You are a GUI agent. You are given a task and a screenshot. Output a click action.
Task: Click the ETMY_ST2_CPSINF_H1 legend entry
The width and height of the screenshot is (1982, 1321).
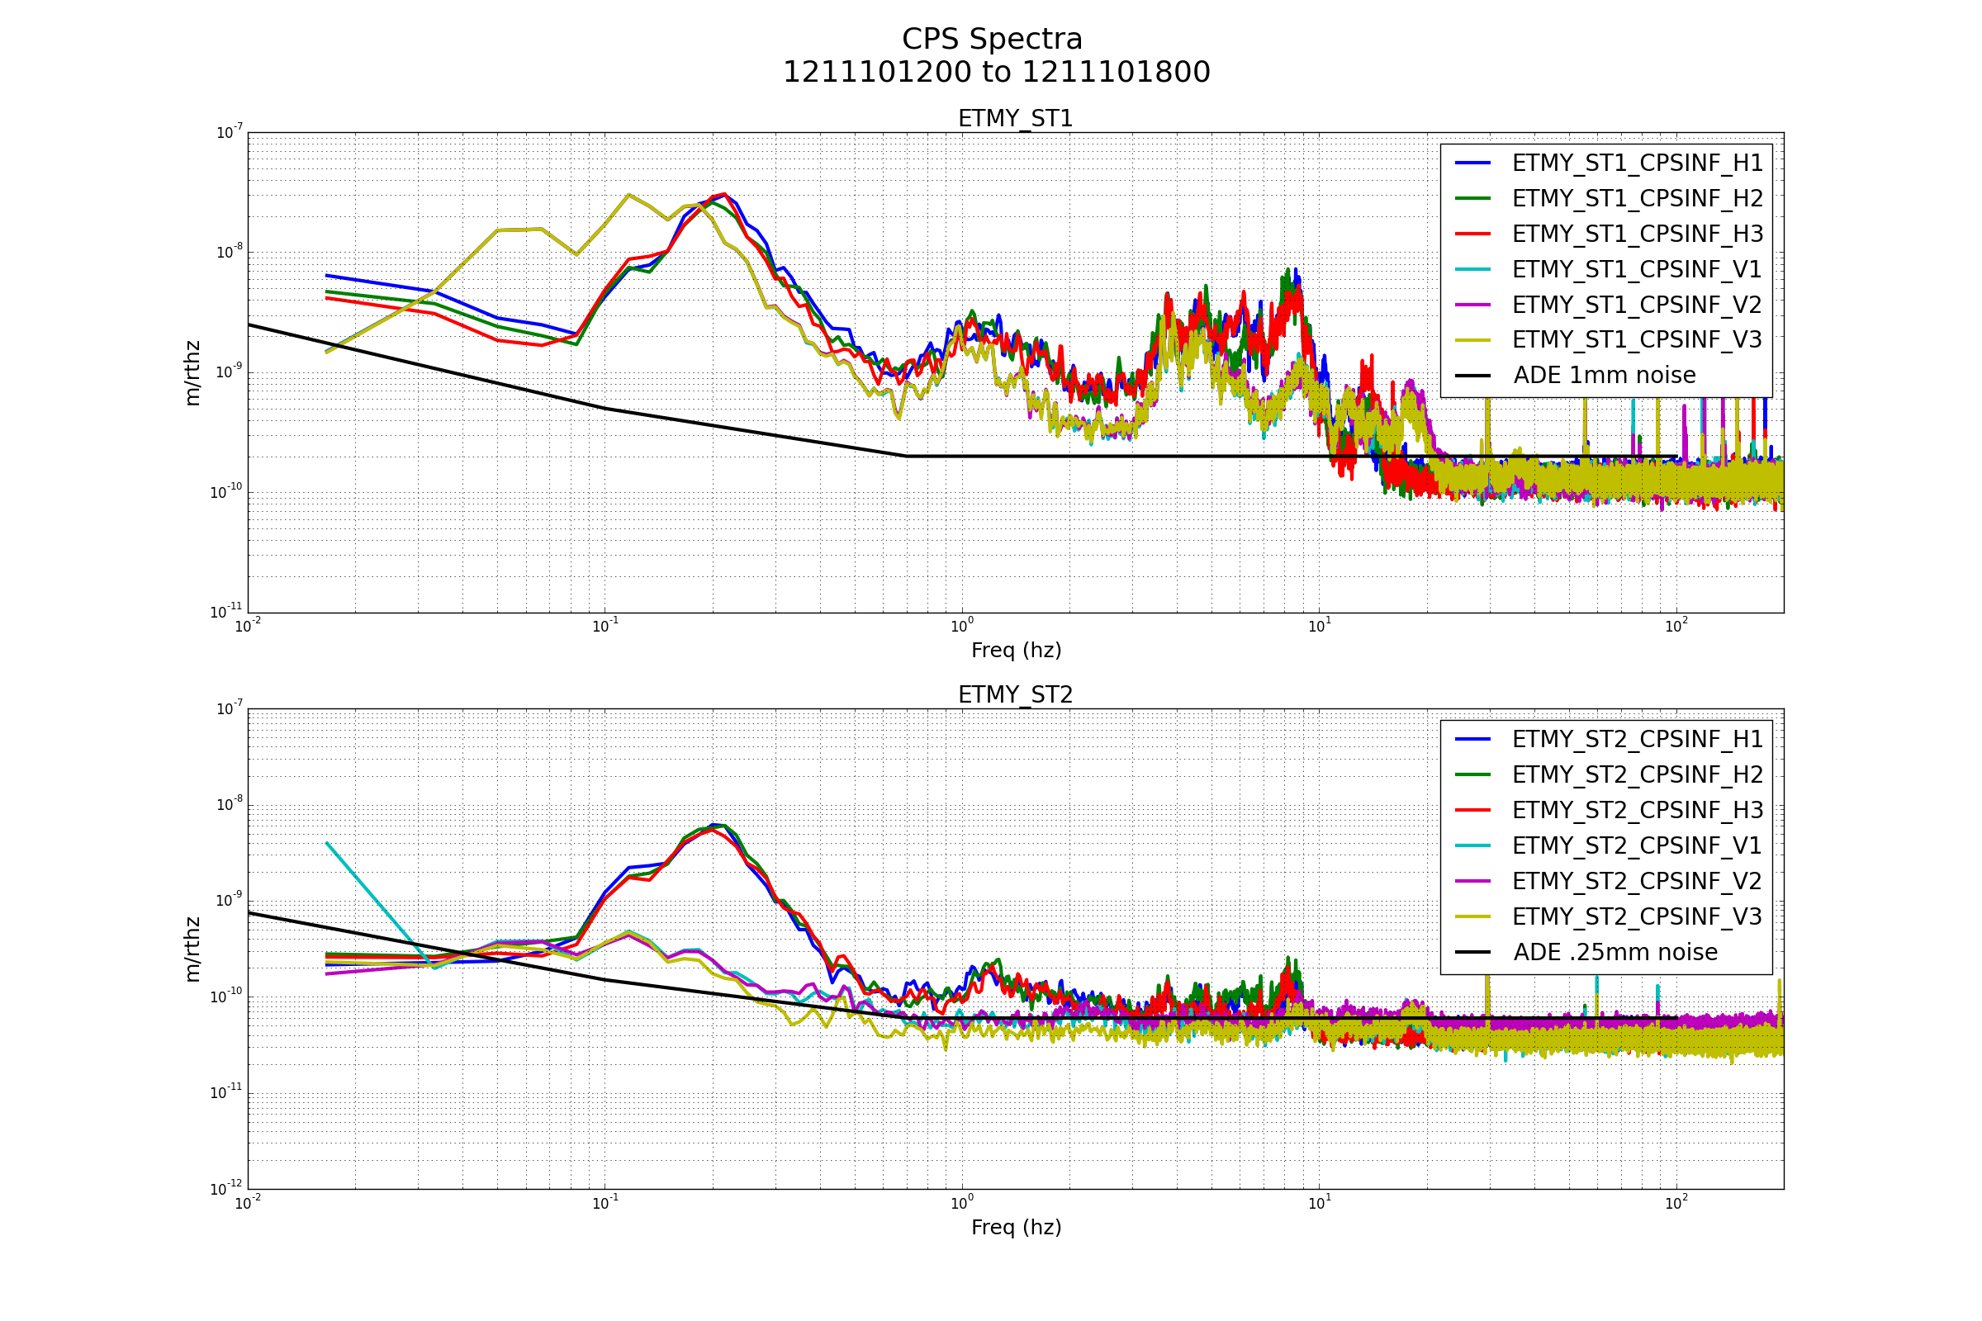(x=1637, y=740)
